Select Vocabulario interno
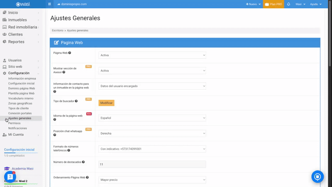This screenshot has width=332, height=187. pos(21,98)
